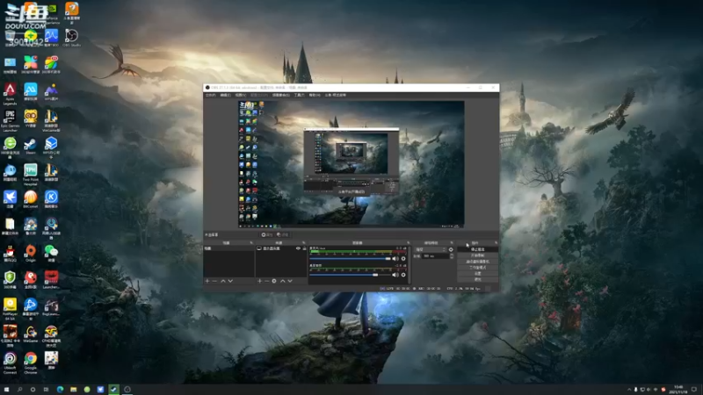Open Ubisoft Connect desktop icon
The width and height of the screenshot is (703, 395).
coord(10,362)
